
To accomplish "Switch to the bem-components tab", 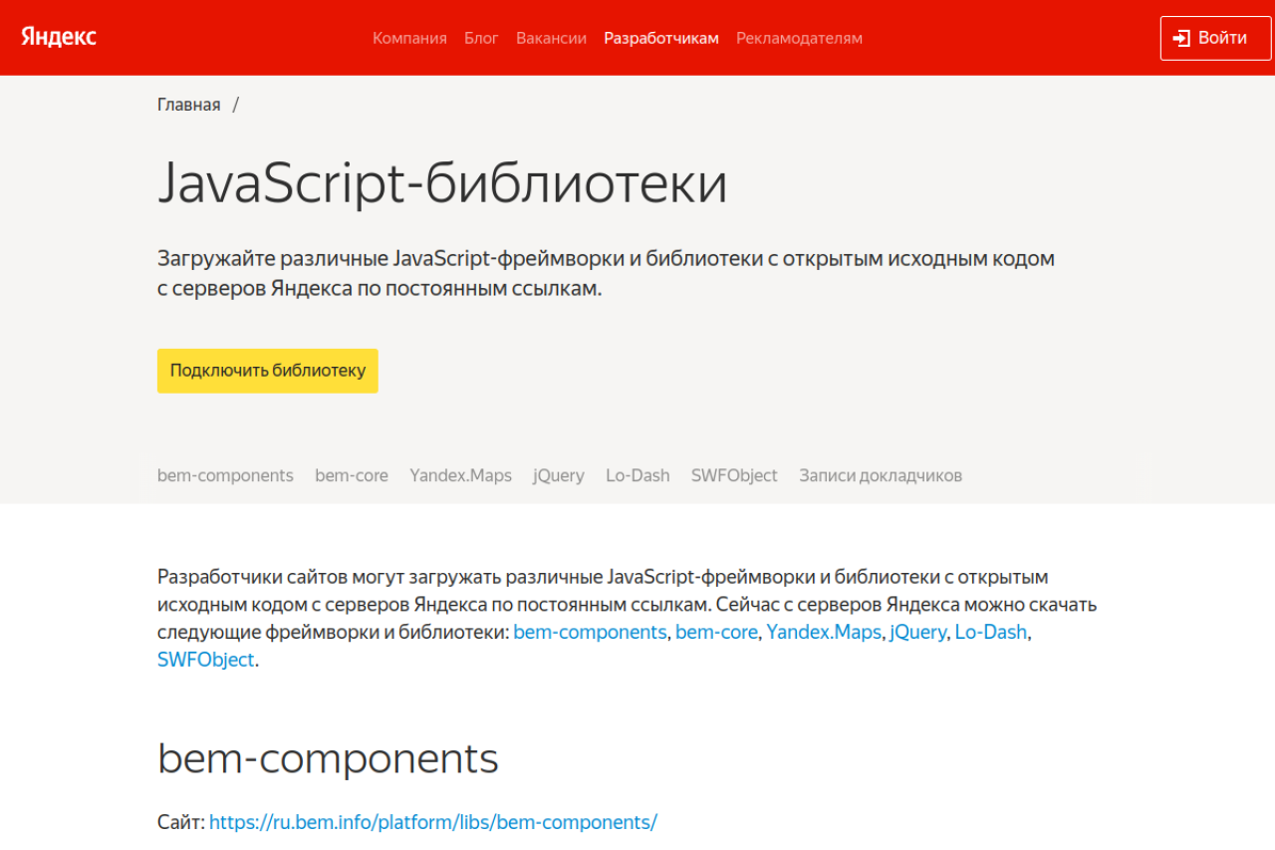I will click(225, 475).
